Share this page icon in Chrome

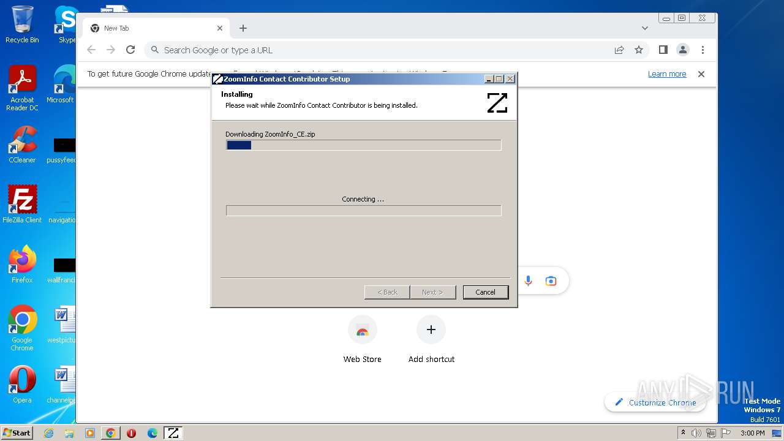click(x=619, y=50)
